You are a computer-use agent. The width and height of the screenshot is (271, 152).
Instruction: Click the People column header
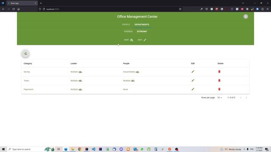[126, 64]
